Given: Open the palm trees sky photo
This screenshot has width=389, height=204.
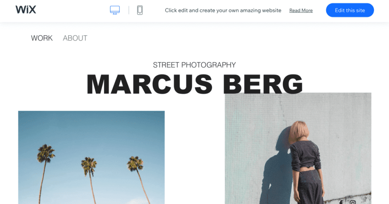Looking at the screenshot, I should (91, 157).
